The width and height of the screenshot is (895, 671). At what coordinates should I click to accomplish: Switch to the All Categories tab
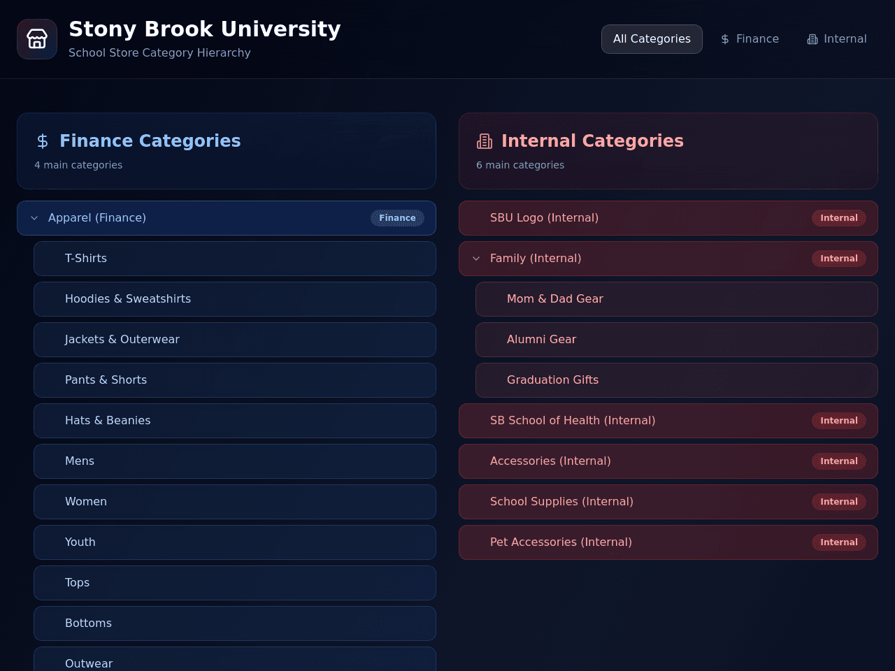652,39
